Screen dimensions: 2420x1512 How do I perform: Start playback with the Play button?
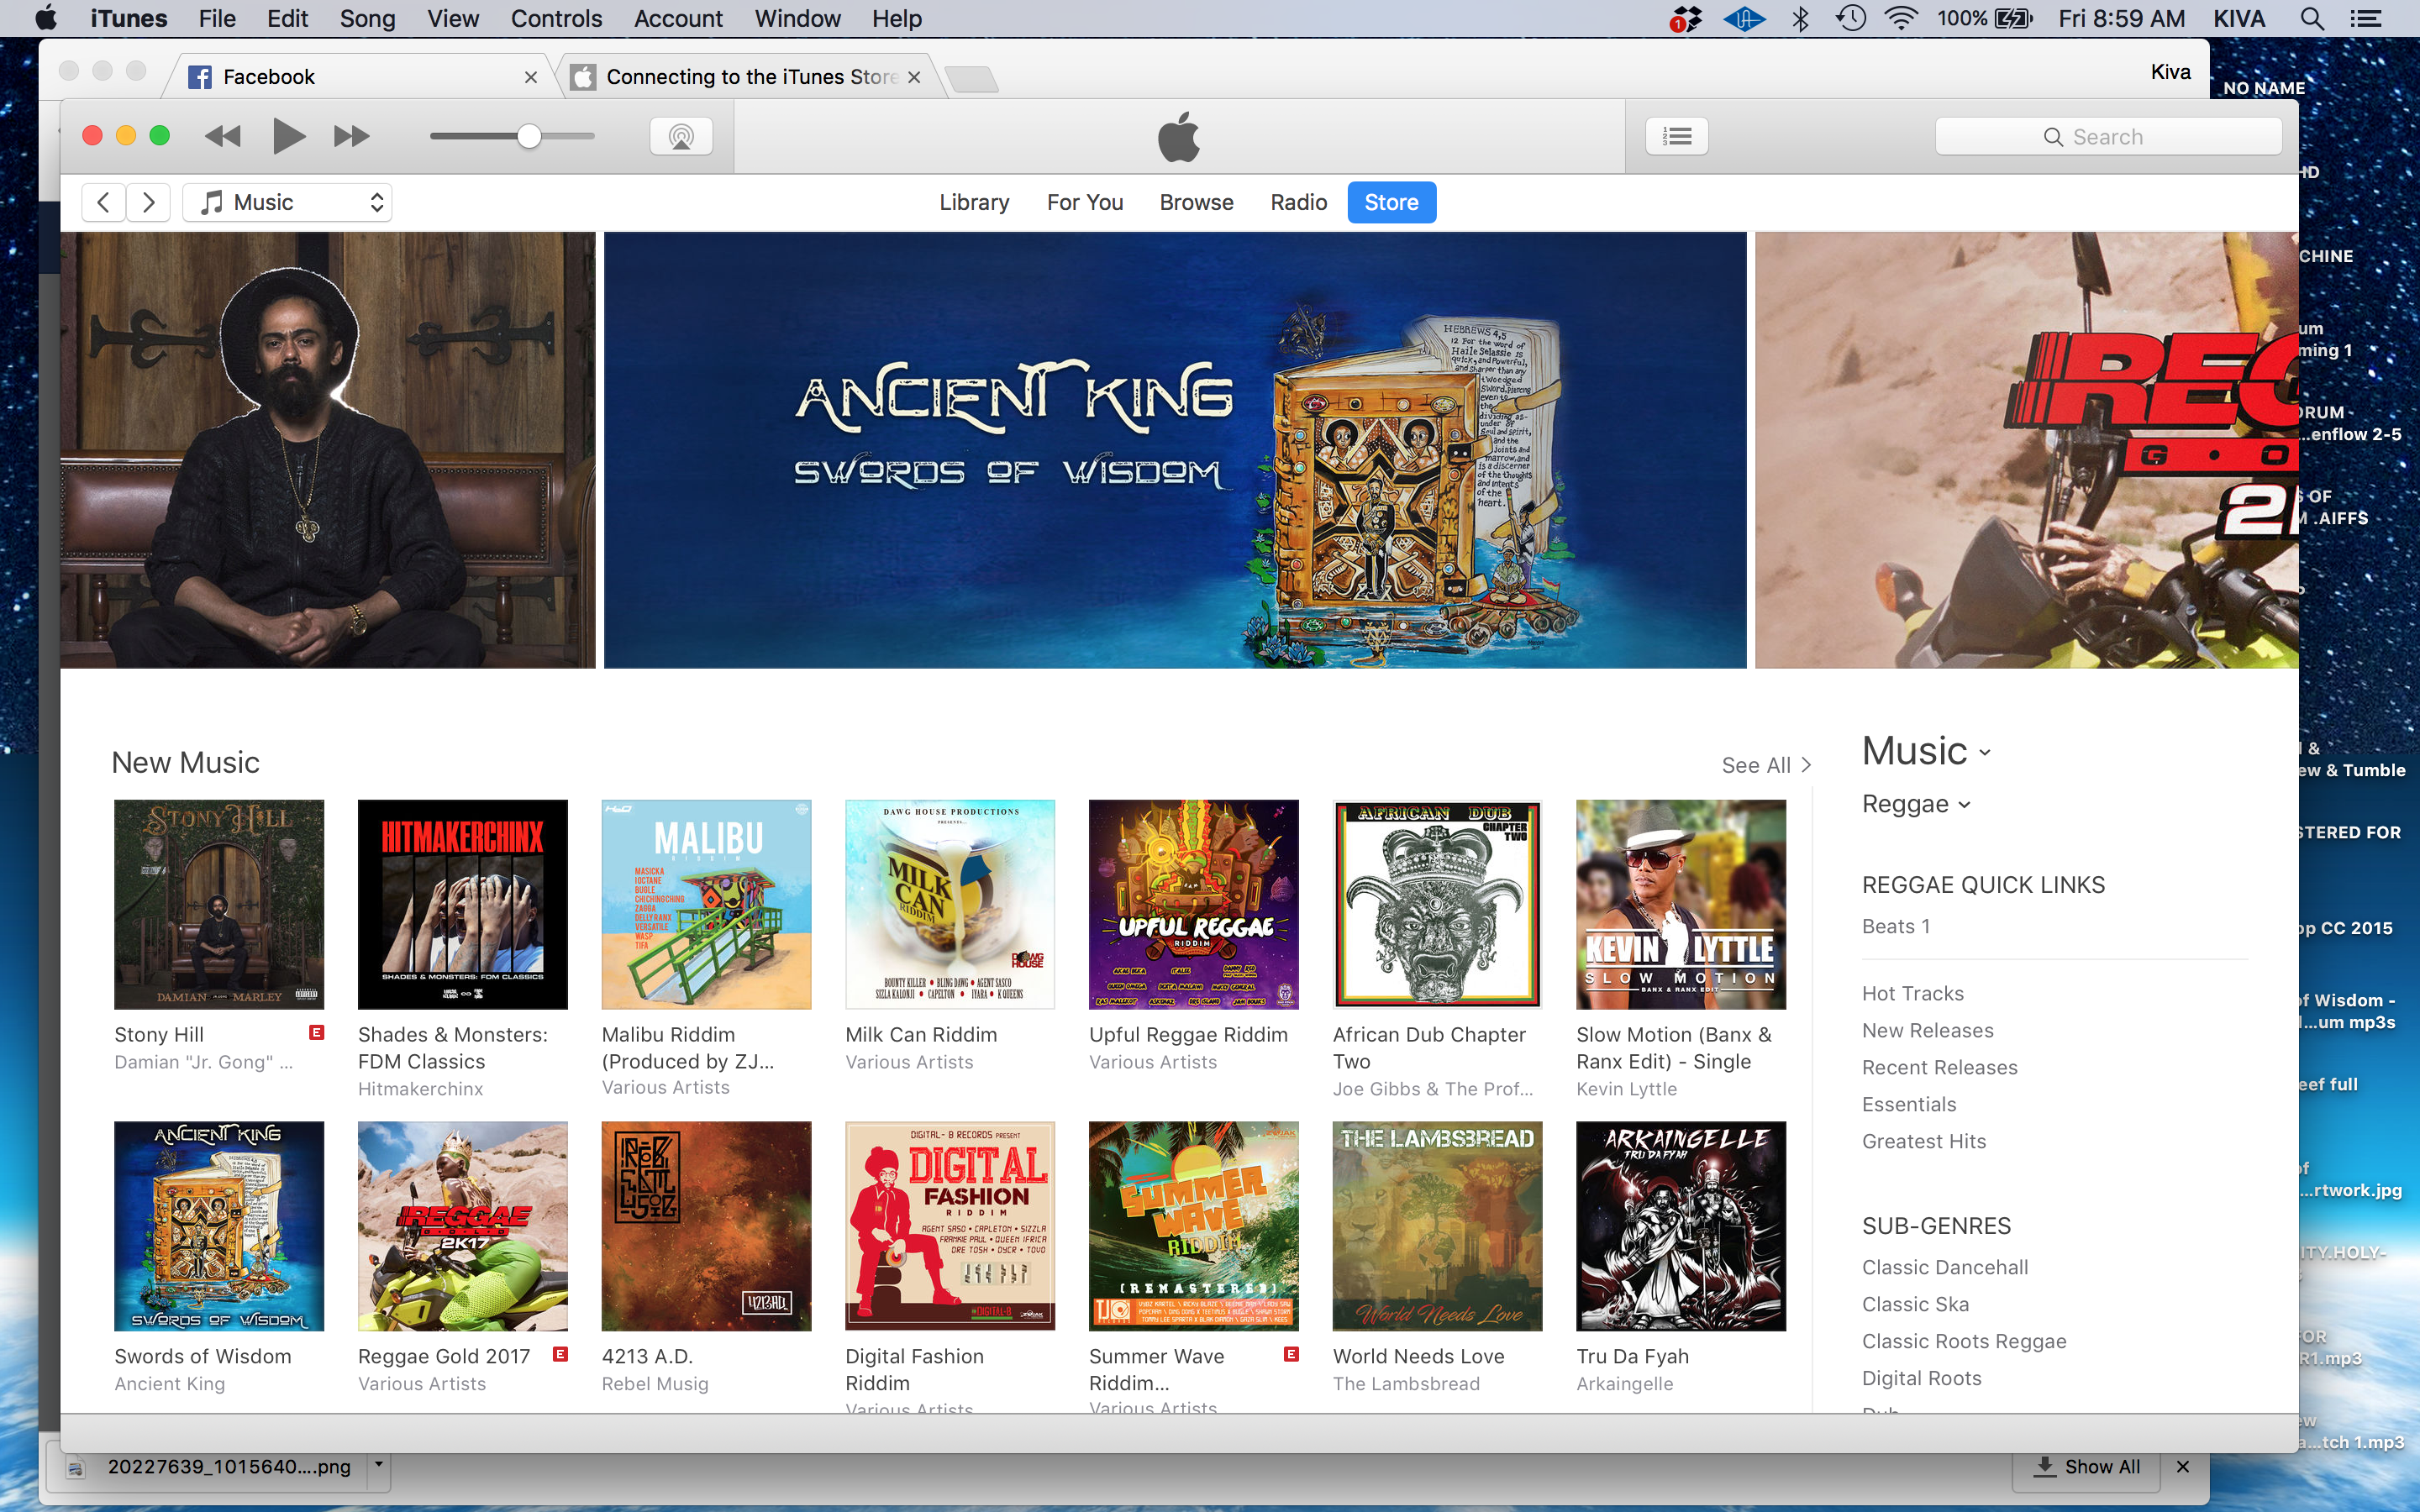(288, 136)
